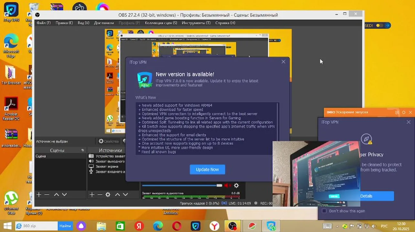
Task: Open the Правка (E) menu in OBS
Action: pyautogui.click(x=64, y=23)
